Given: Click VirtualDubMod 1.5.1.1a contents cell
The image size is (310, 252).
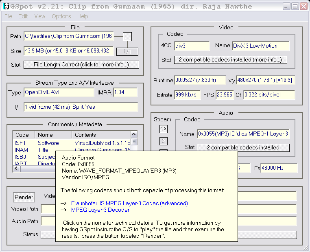Looking at the screenshot, I should coord(103,143).
